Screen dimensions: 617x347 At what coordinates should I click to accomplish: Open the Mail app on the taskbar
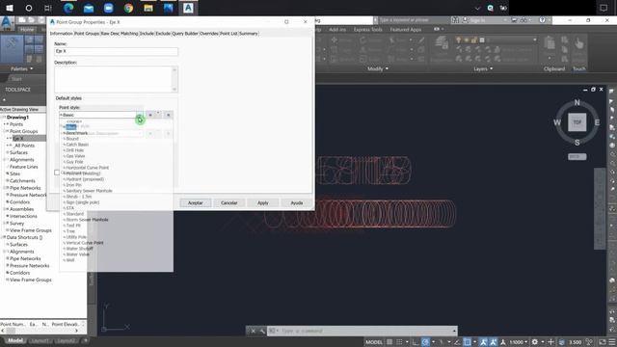(89, 8)
